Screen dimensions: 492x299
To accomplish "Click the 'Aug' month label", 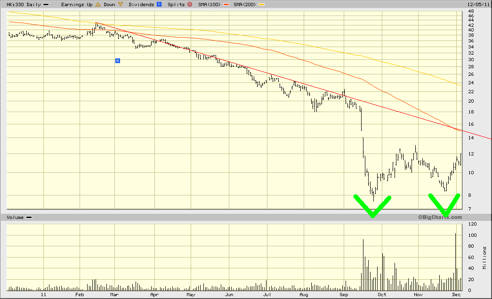I will [x=304, y=295].
